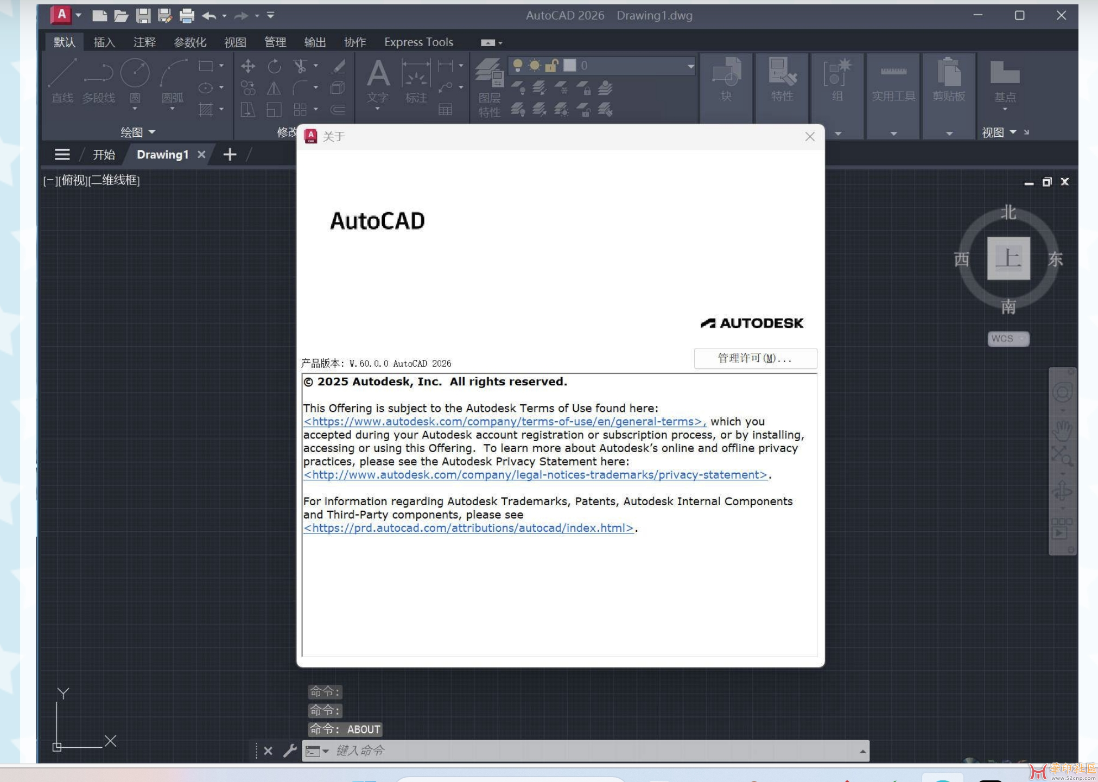Expand the layer dropdown list
Image resolution: width=1098 pixels, height=782 pixels.
tap(690, 66)
